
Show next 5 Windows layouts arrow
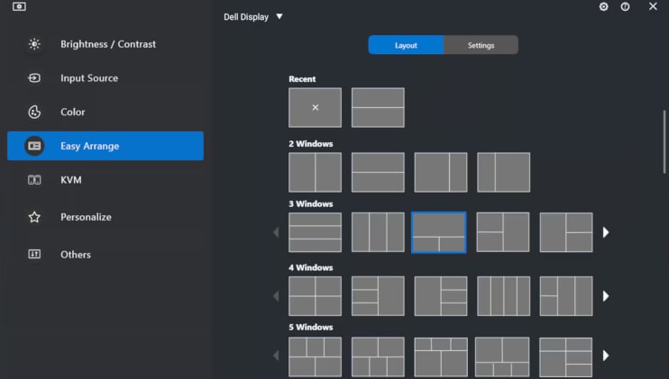tap(606, 356)
